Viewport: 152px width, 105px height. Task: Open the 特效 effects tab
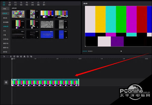(27, 4)
